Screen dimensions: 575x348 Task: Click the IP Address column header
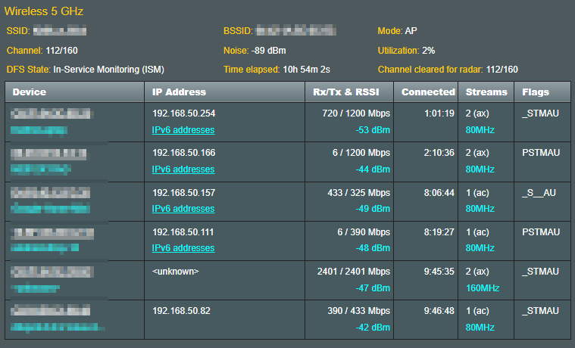click(179, 92)
